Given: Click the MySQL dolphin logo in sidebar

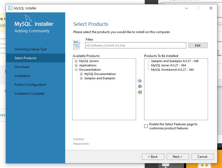Looking at the screenshot, I should [x=28, y=18].
